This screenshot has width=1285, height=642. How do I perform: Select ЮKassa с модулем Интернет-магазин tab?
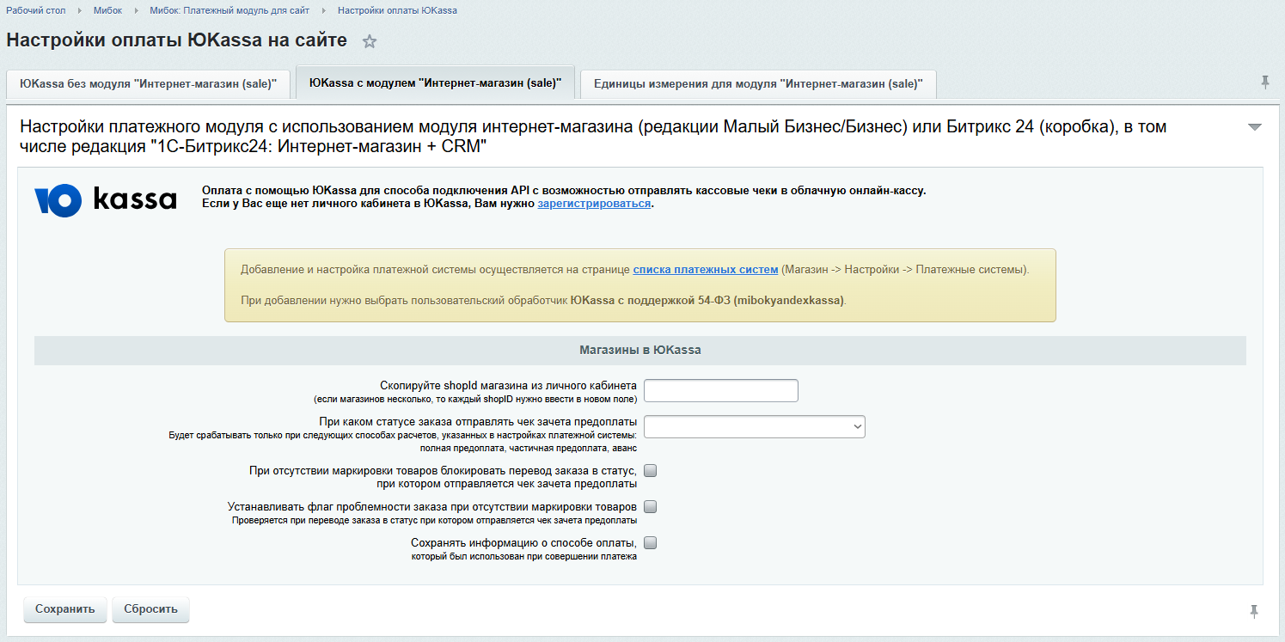coord(435,83)
